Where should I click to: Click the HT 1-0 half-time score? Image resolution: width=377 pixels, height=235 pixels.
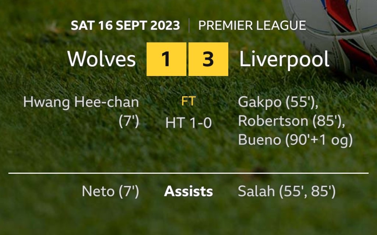tap(188, 123)
